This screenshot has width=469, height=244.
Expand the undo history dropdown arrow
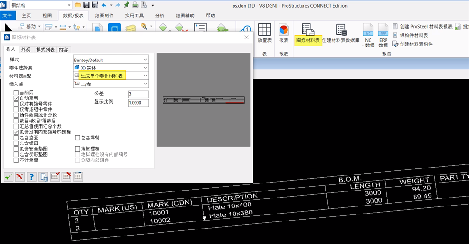pos(111,5)
